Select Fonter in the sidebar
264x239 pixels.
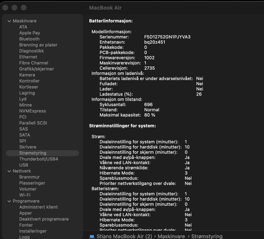pyautogui.click(x=26, y=225)
